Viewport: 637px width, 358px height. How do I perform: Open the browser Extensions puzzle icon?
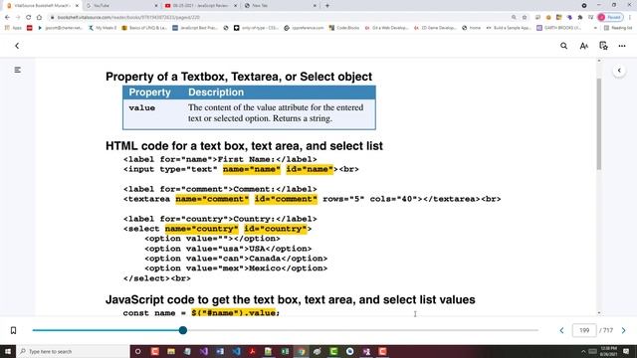580,18
